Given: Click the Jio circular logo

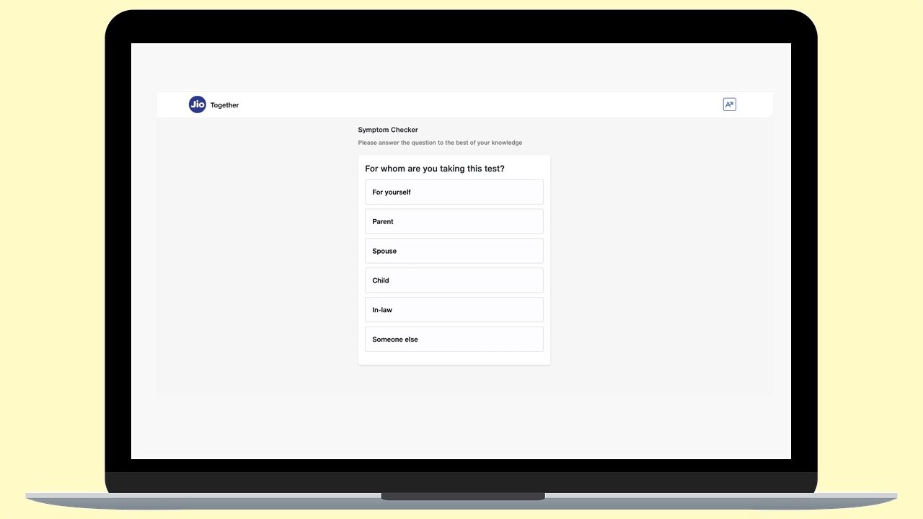Looking at the screenshot, I should coord(197,105).
